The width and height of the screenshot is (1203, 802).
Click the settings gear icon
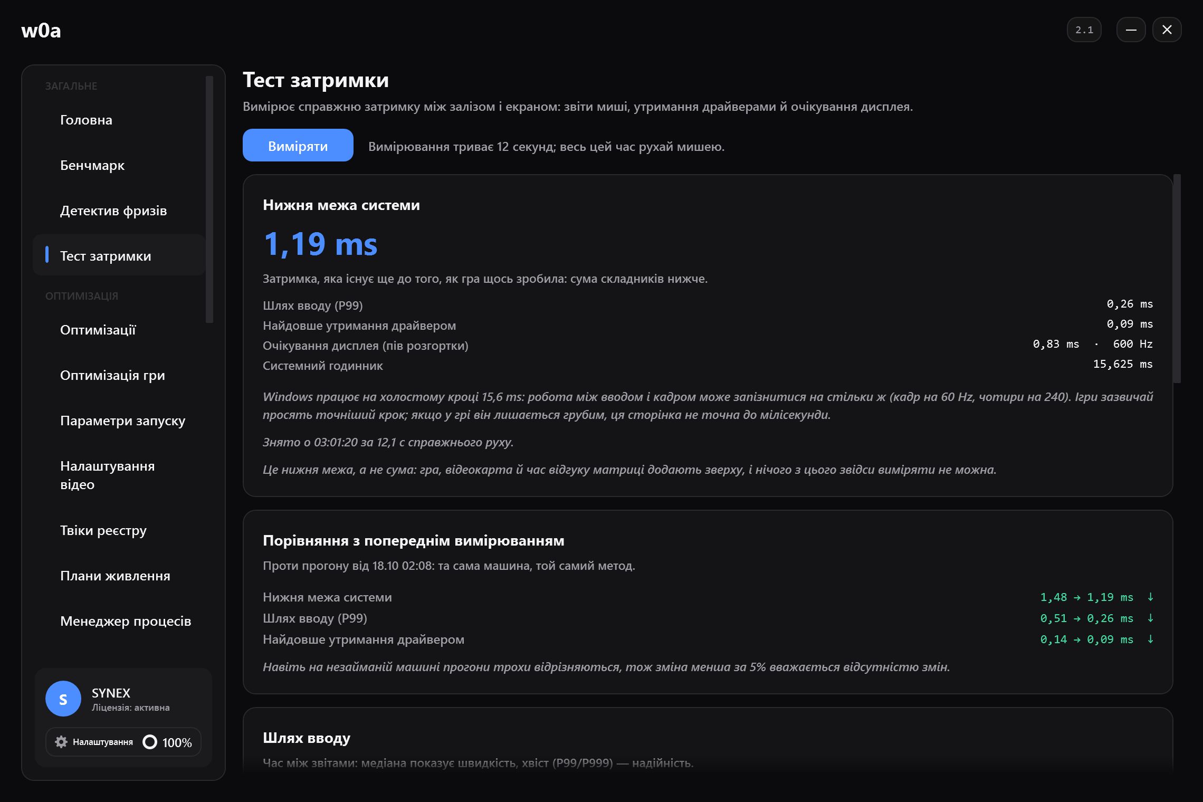coord(61,742)
